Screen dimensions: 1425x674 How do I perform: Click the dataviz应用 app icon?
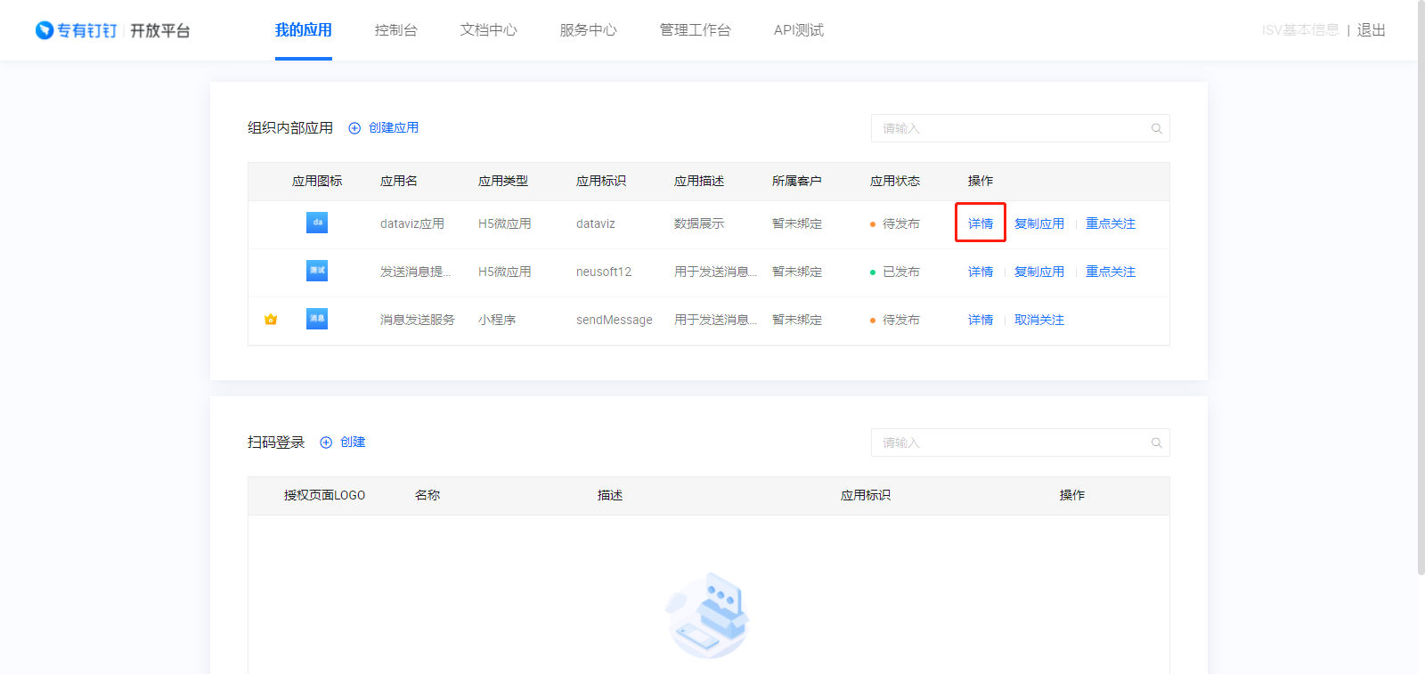coord(317,223)
